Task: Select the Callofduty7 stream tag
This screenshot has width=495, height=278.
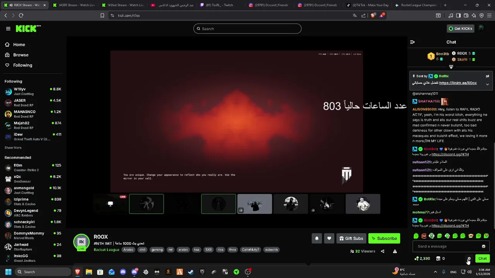Action: click(250, 249)
